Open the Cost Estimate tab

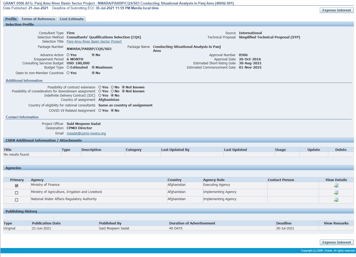click(x=71, y=19)
